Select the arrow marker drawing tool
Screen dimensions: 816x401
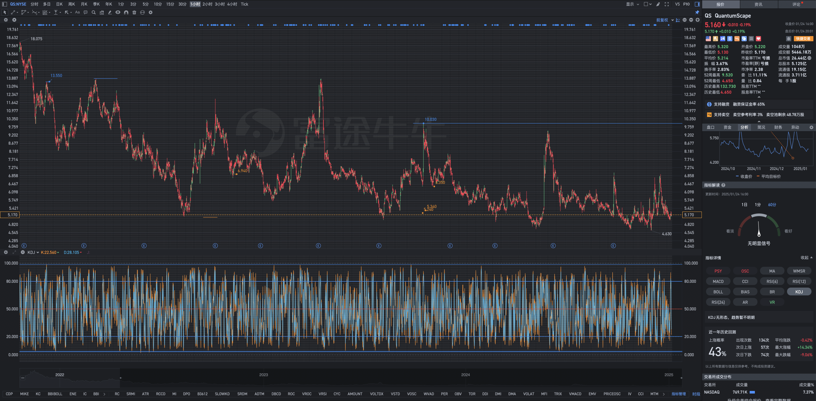(67, 12)
